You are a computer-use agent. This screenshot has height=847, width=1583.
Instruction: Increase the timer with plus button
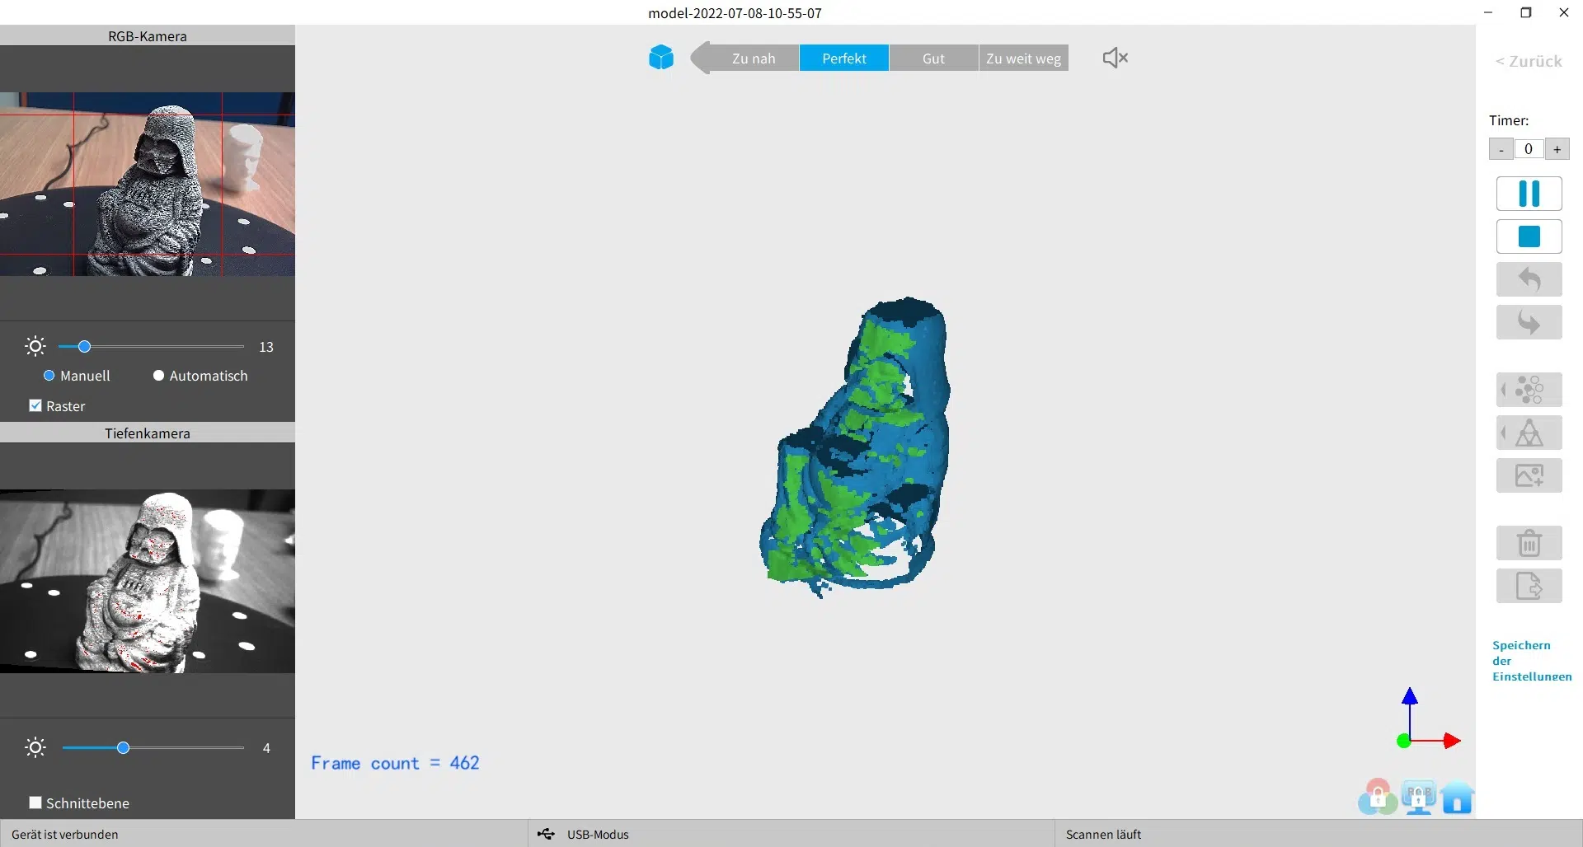pyautogui.click(x=1557, y=149)
